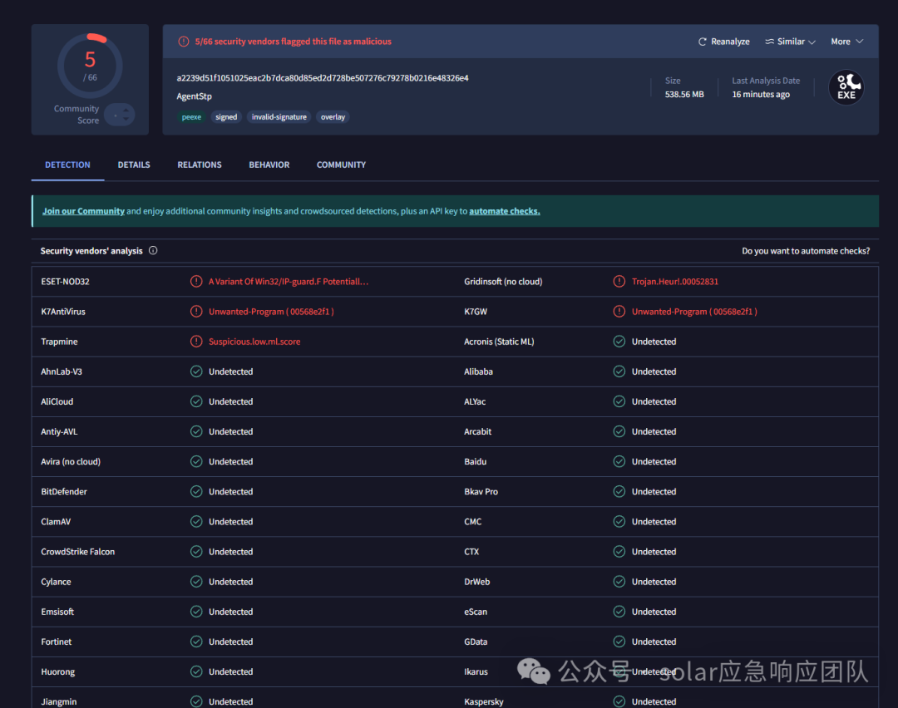
Task: Click the automate checks link
Action: 505,211
